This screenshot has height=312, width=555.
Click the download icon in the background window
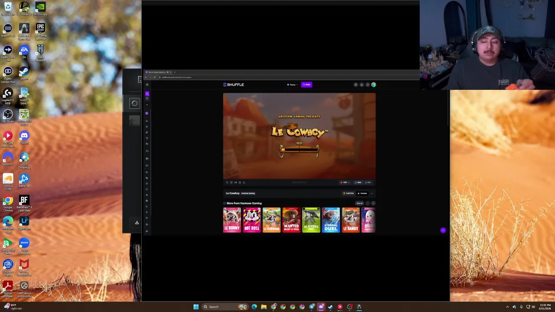(137, 222)
